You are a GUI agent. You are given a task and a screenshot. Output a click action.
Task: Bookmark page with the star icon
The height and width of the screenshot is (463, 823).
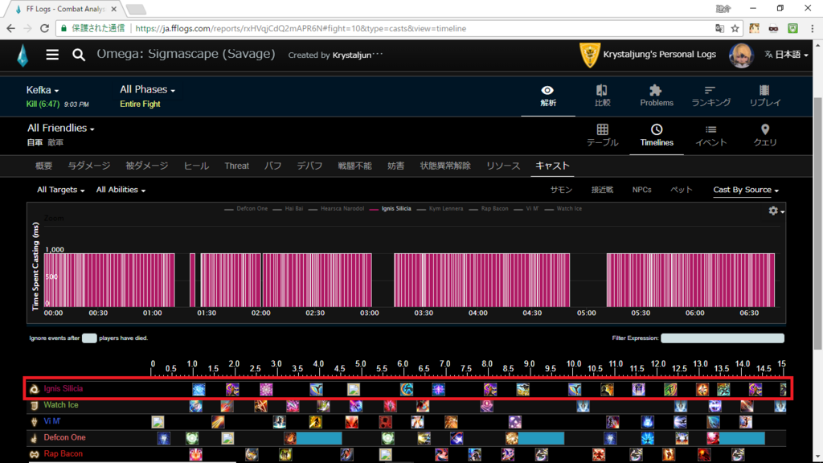[x=735, y=28]
